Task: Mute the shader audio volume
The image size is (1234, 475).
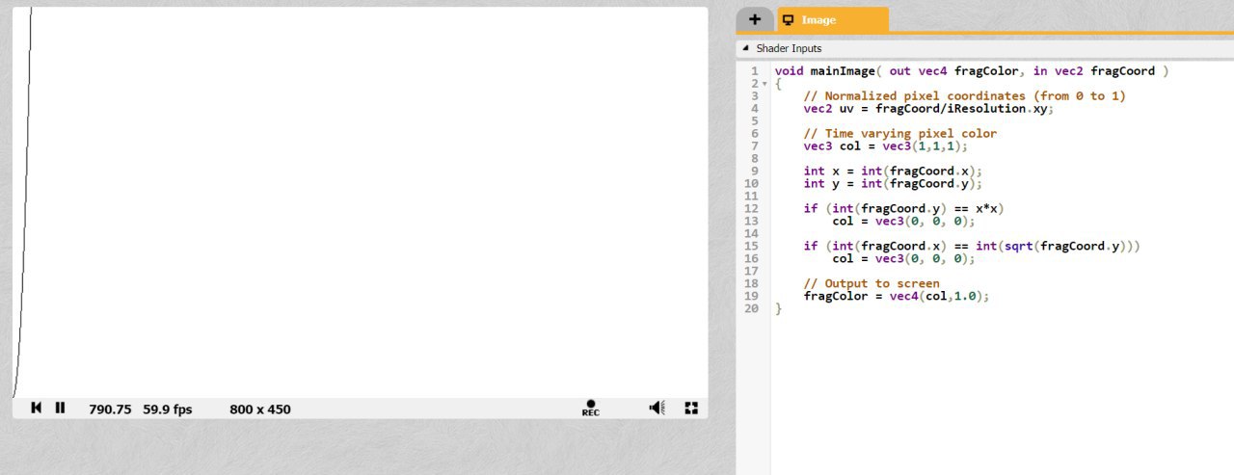Action: click(657, 409)
